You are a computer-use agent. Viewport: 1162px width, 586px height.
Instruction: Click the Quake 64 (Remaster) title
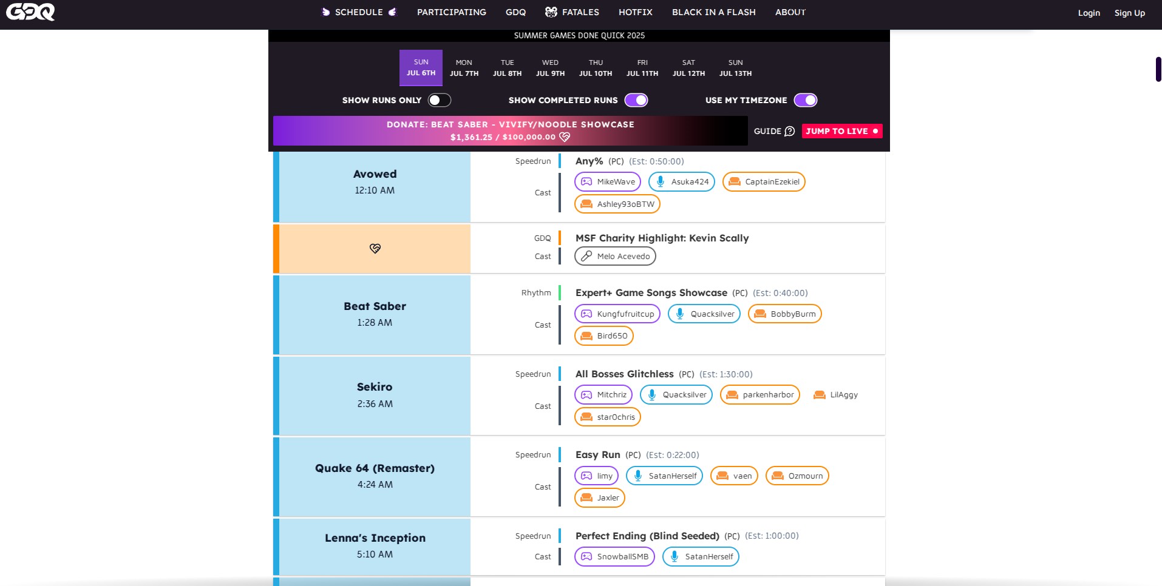tap(375, 468)
